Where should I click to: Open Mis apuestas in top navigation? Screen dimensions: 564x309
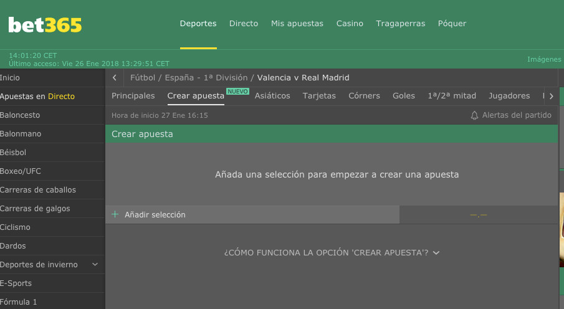297,24
